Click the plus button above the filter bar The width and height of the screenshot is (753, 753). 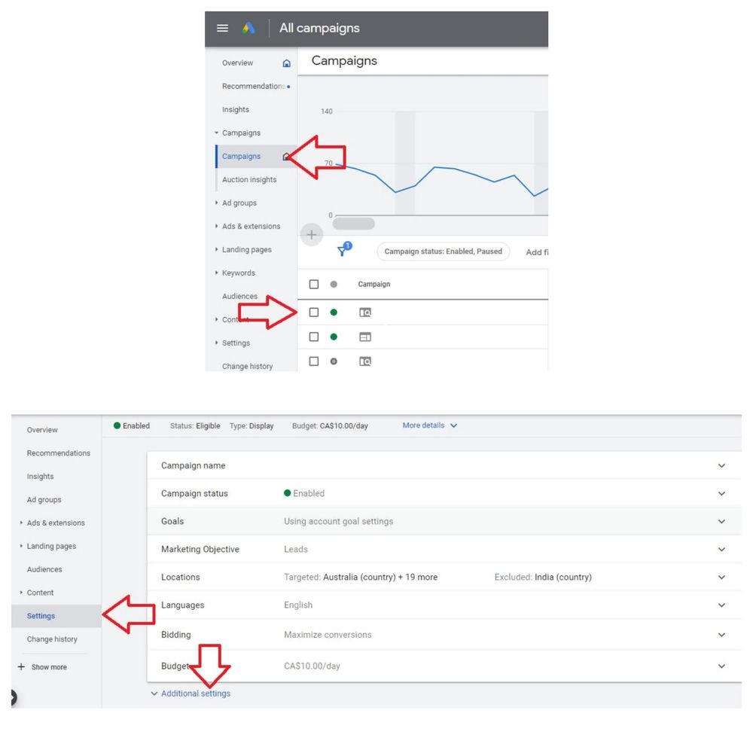312,234
